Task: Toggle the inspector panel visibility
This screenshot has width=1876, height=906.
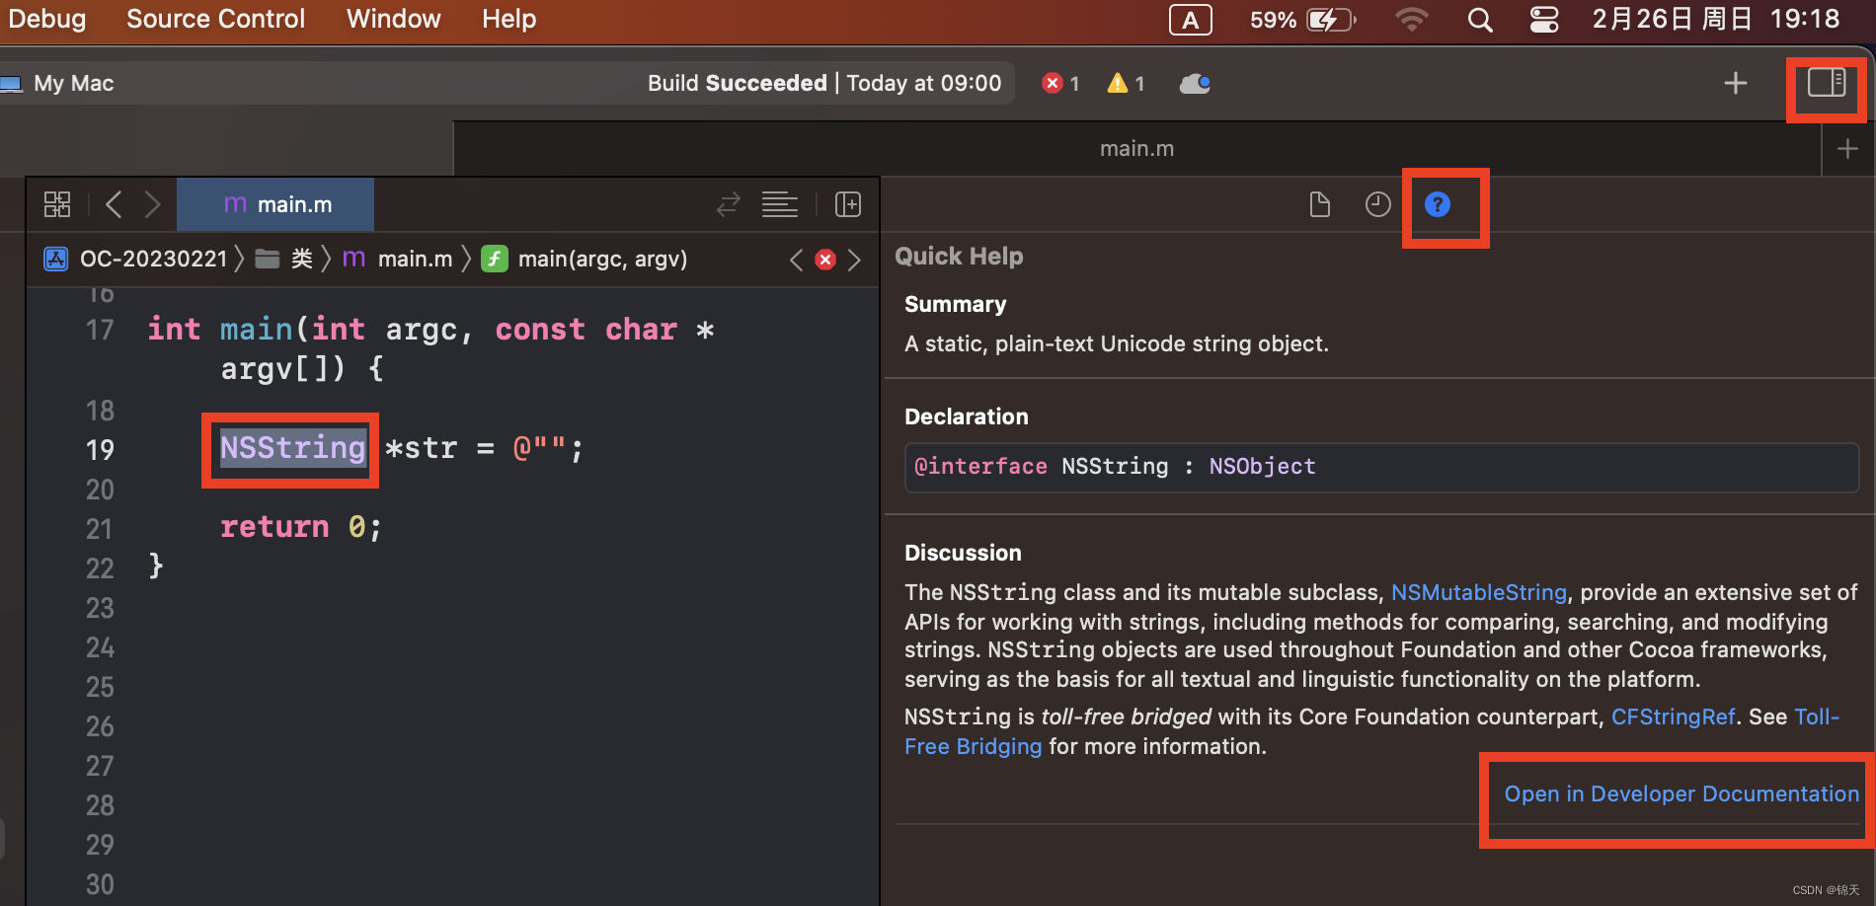Action: click(x=1827, y=83)
